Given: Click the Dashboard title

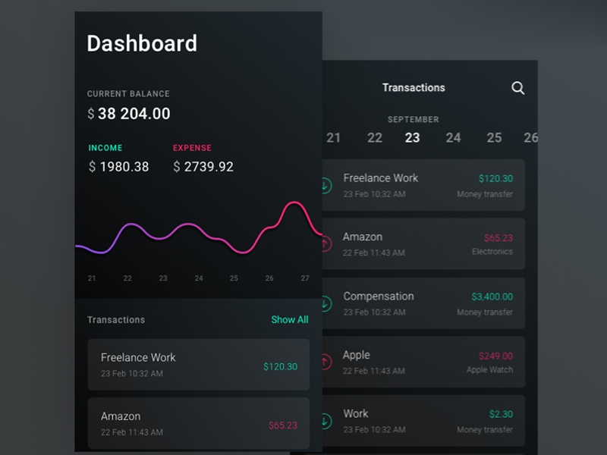Looking at the screenshot, I should coord(142,43).
